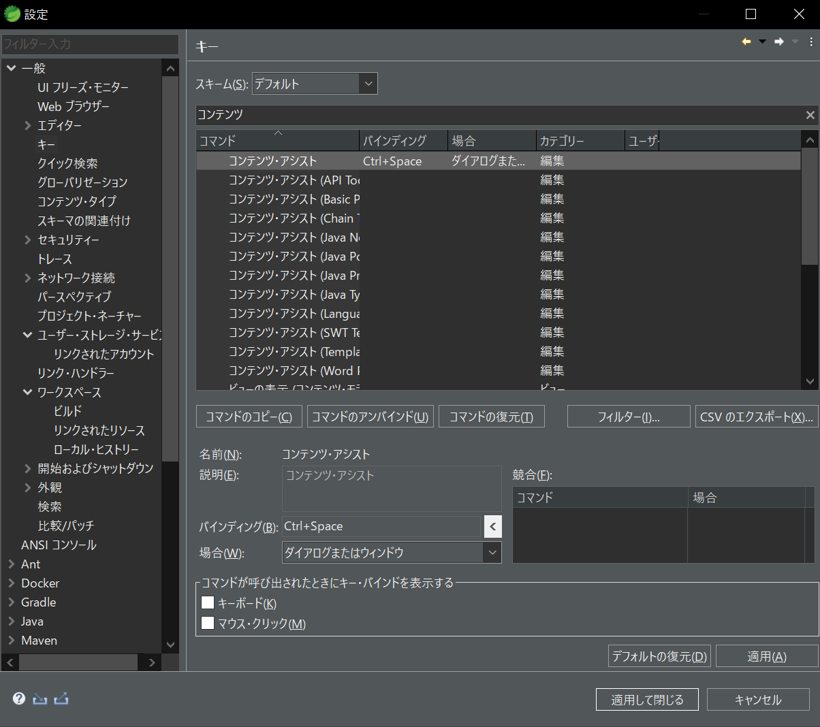Click the 適用して閉じる button

pyautogui.click(x=646, y=699)
